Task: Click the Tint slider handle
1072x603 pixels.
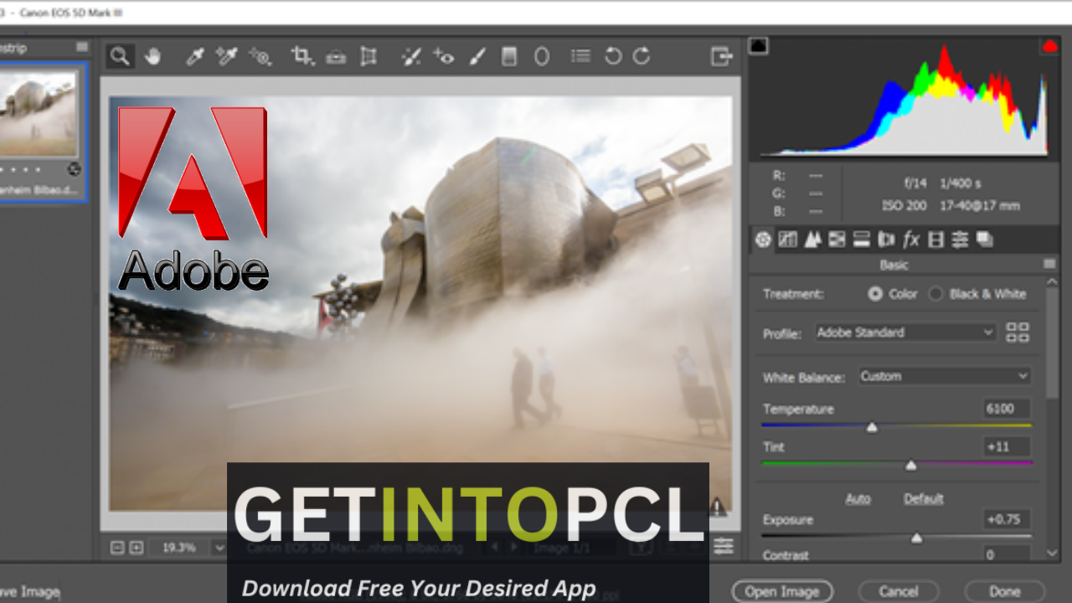Action: point(911,466)
